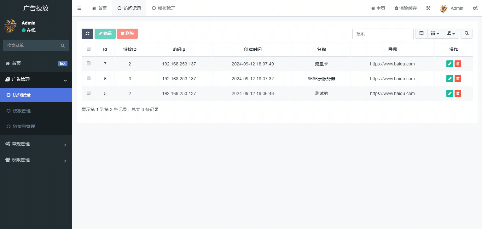Screen dimensions: 482x229
Task: Switch to the 访问记录 tab
Action: pos(129,8)
